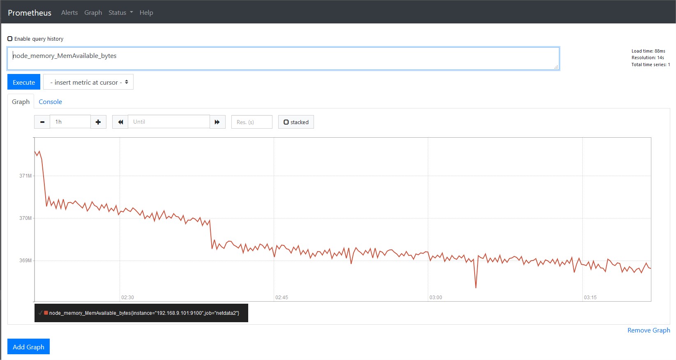
Task: Click the Resolution: 14s stat
Action: pos(648,58)
